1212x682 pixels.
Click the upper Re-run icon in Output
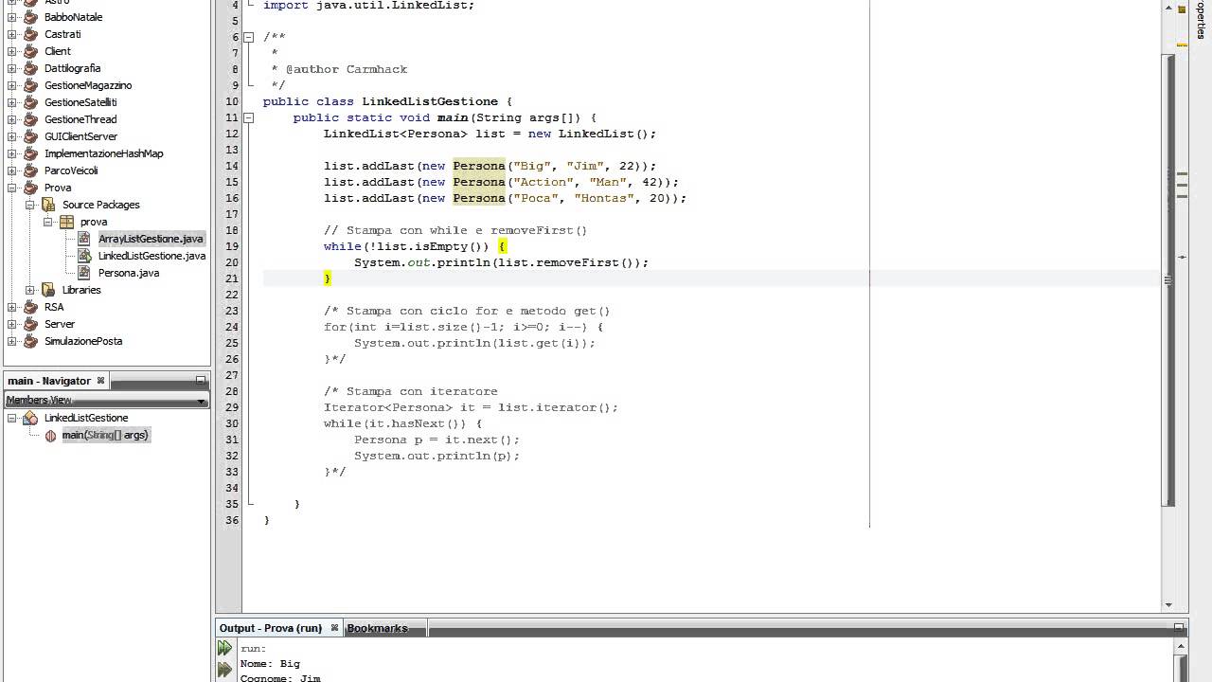click(224, 649)
